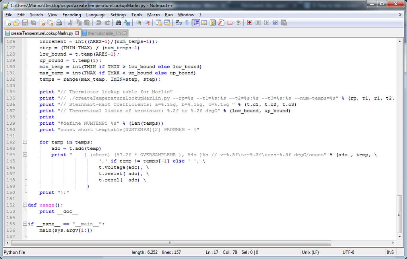Click the Cut scissors icon
The image size is (407, 259).
pyautogui.click(x=70, y=23)
